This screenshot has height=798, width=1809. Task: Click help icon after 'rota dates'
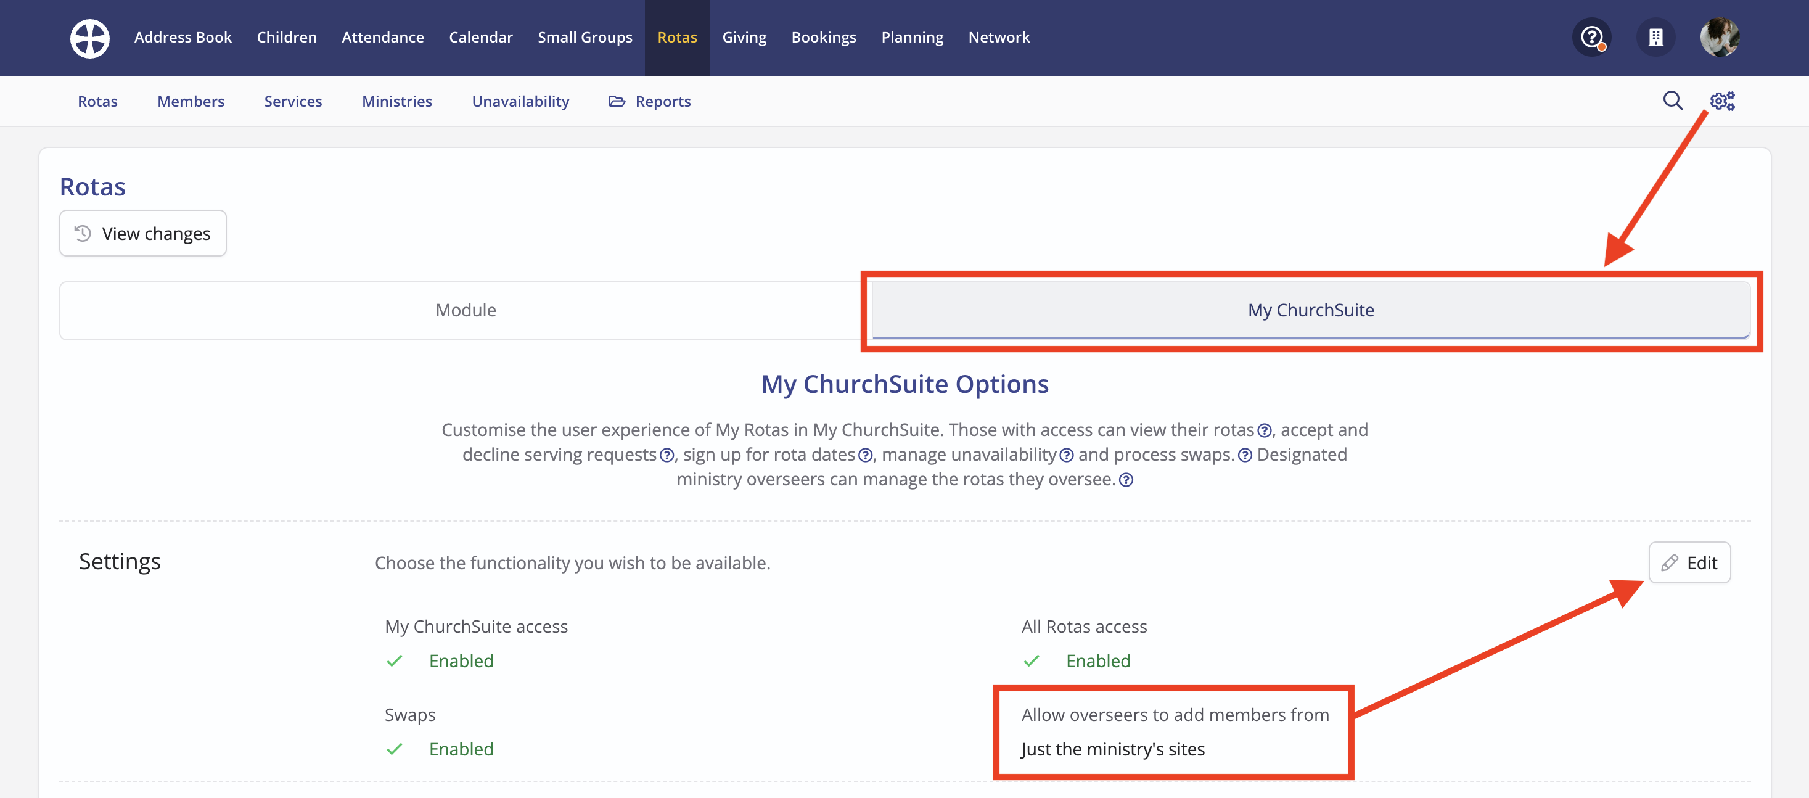pyautogui.click(x=865, y=455)
